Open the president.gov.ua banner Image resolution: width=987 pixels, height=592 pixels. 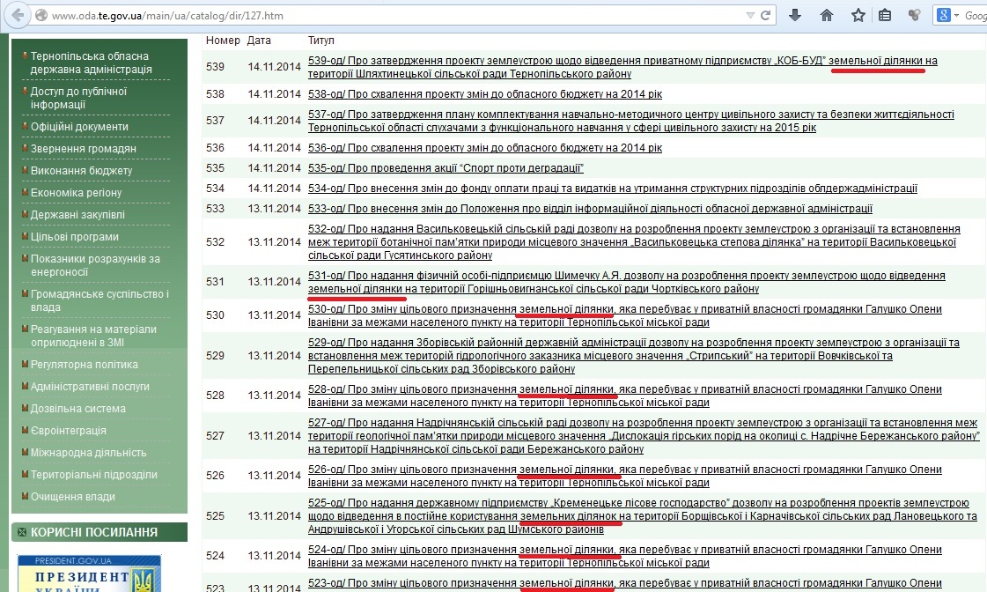click(89, 573)
